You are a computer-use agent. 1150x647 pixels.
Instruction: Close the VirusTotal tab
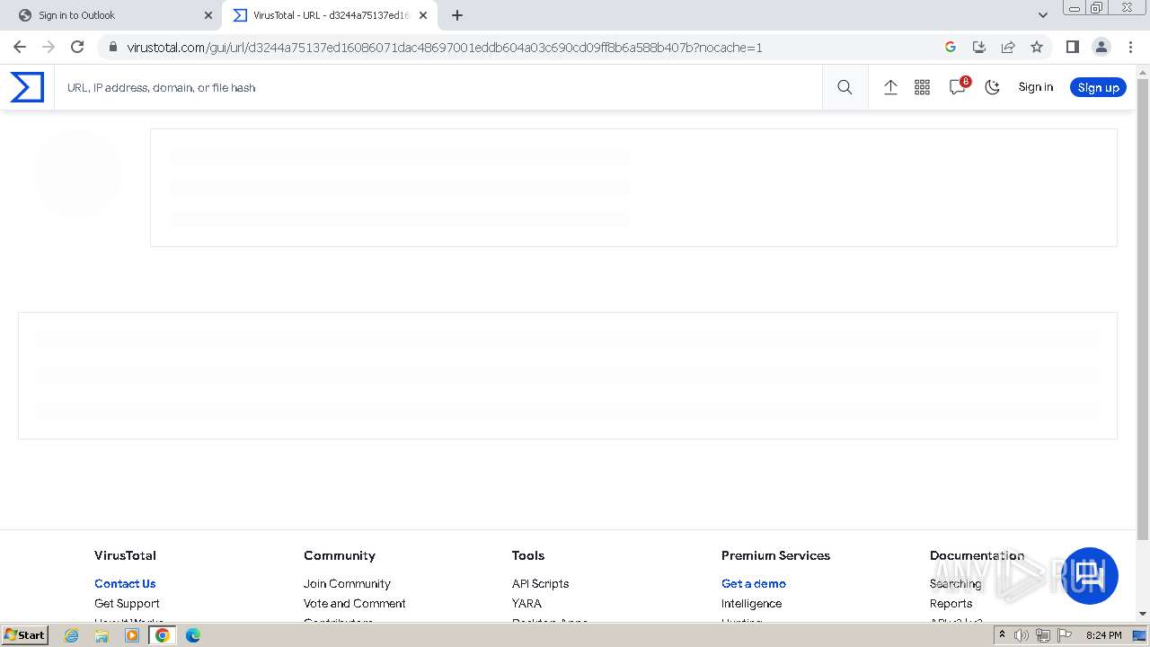pyautogui.click(x=423, y=15)
